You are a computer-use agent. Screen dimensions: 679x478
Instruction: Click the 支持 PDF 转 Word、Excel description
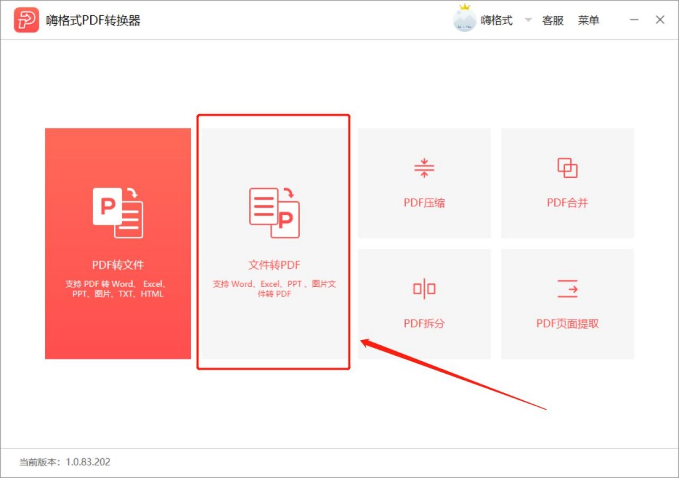(117, 289)
